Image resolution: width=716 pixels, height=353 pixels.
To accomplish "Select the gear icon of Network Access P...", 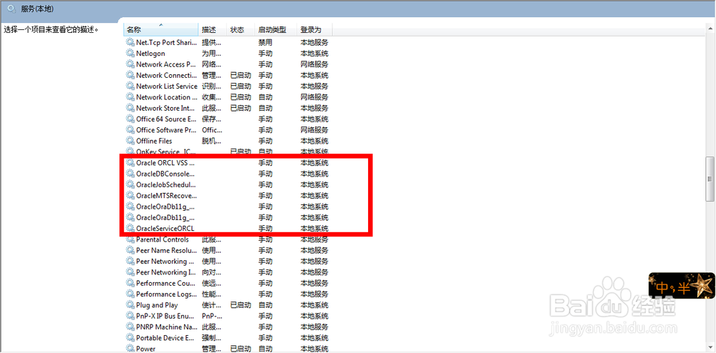I will [130, 64].
